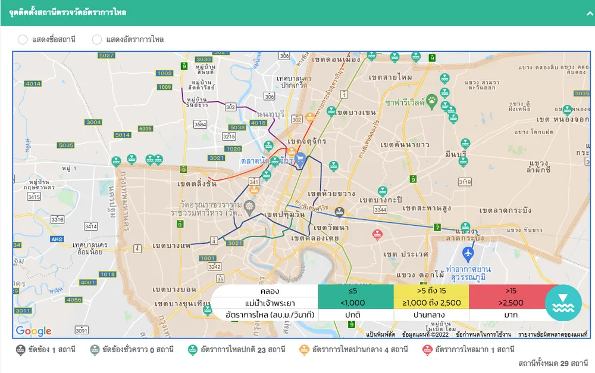595x373 pixels.
Task: Click the blue transit station icon near Chatuchak
Action: coord(299,160)
